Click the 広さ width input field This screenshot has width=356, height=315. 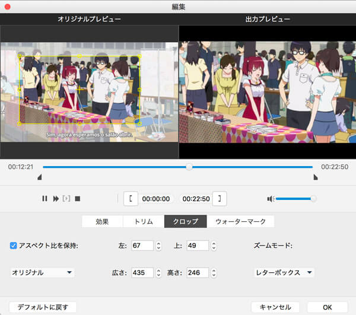(142, 272)
